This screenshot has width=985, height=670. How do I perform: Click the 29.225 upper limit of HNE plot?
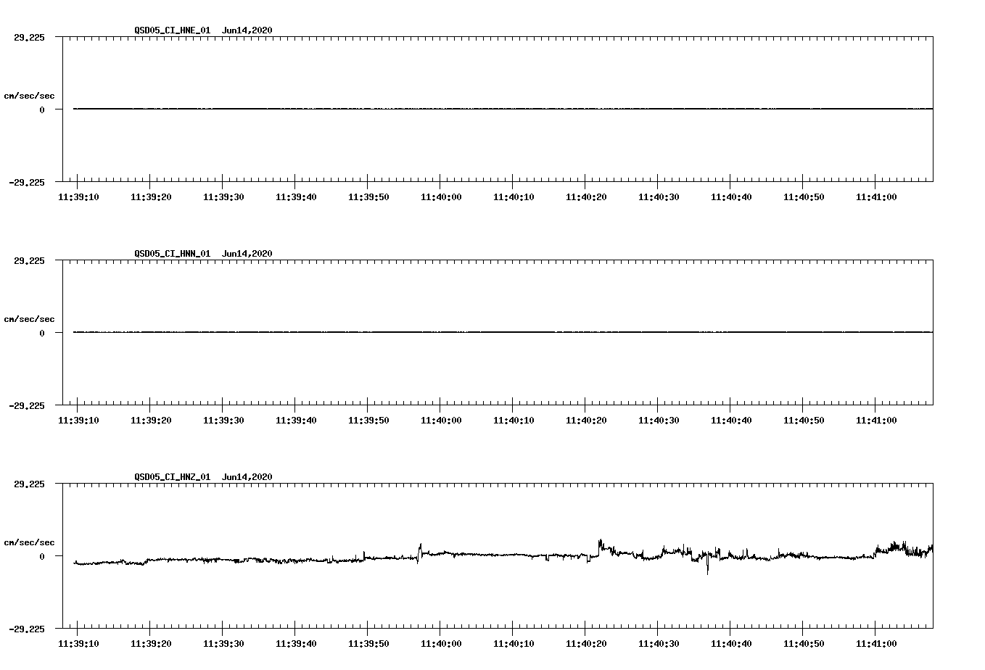29,37
